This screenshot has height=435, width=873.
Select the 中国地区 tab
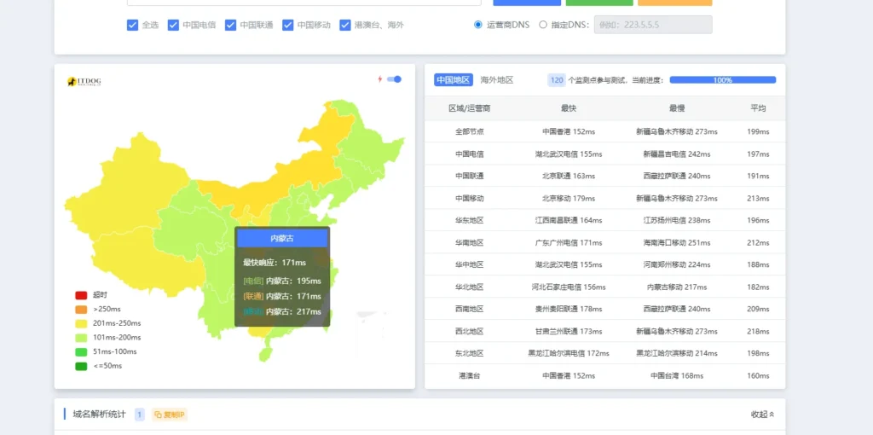453,80
